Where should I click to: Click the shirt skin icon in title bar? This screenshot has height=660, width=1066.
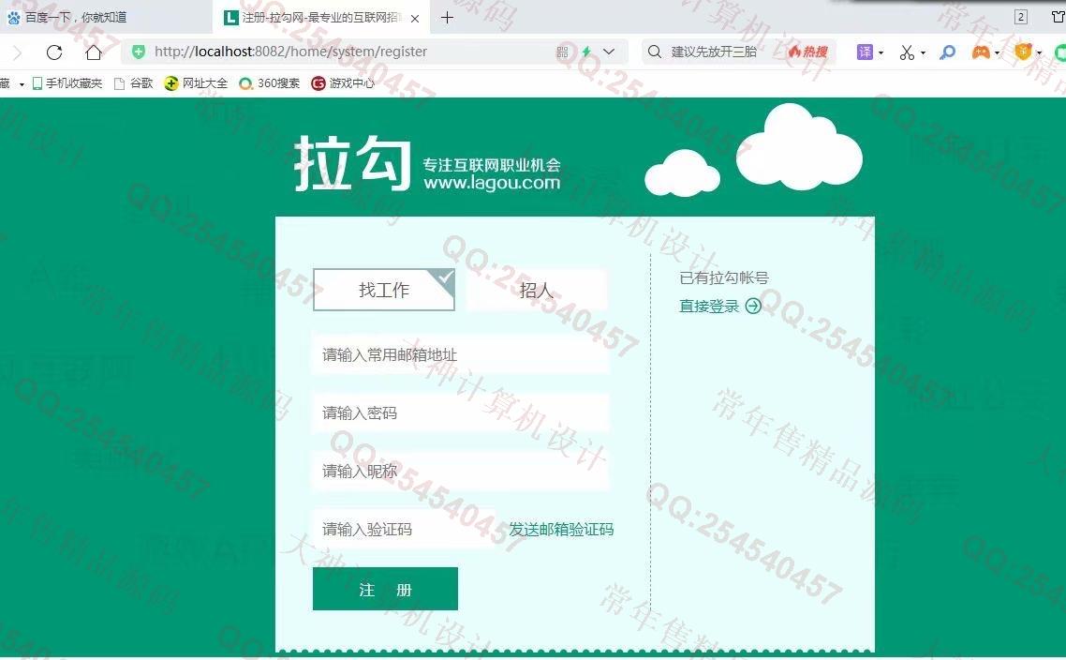[x=1059, y=17]
